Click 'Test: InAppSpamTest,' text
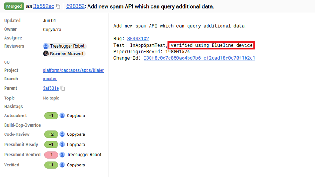This screenshot has height=177, width=315. [140, 45]
